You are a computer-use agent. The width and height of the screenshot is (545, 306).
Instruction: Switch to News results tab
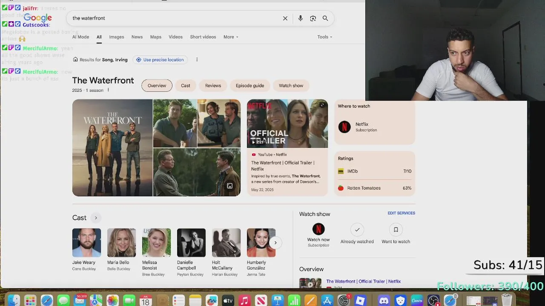pos(137,37)
